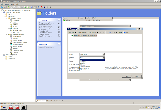This screenshot has height=110, width=161.
Task: Collapse the Windows Settings tree node
Action: tap(7, 18)
